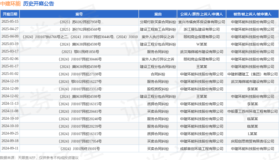
Task: Click date cell 2024-11-08
Action: click(10, 111)
